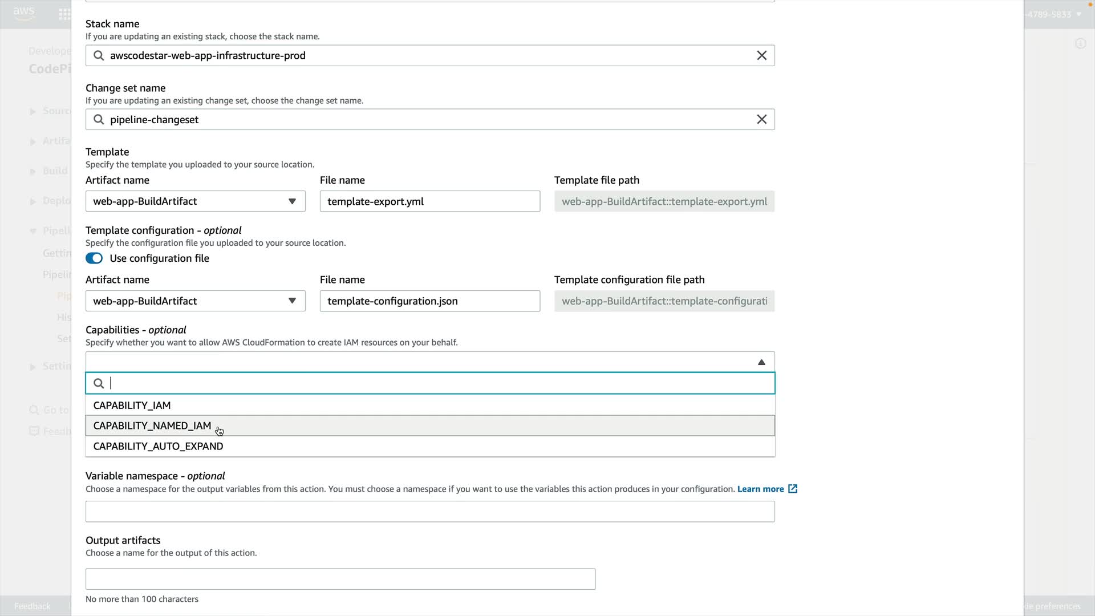Click the magnifier icon in Capabilities search box
Screen dimensions: 1095x616
point(99,383)
